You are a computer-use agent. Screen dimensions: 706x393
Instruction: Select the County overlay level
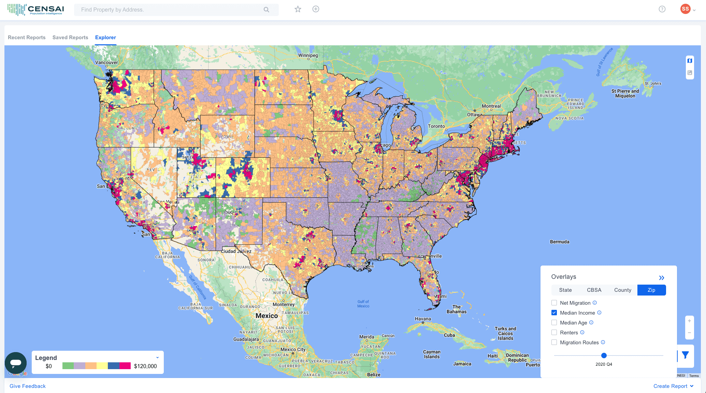coord(623,290)
